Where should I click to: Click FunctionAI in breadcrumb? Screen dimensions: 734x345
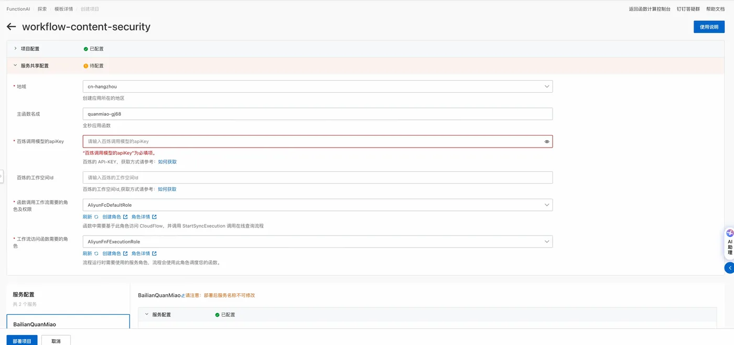(x=18, y=9)
